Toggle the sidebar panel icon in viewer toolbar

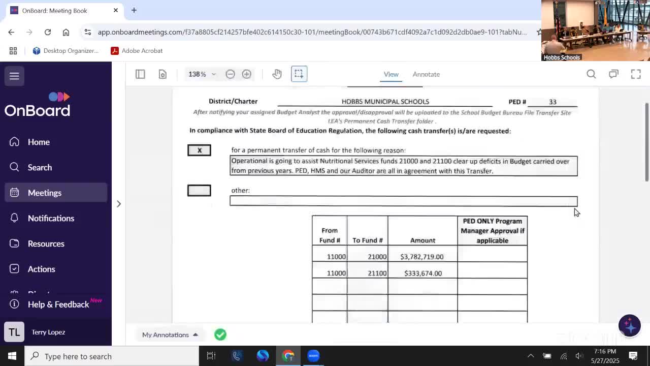140,74
